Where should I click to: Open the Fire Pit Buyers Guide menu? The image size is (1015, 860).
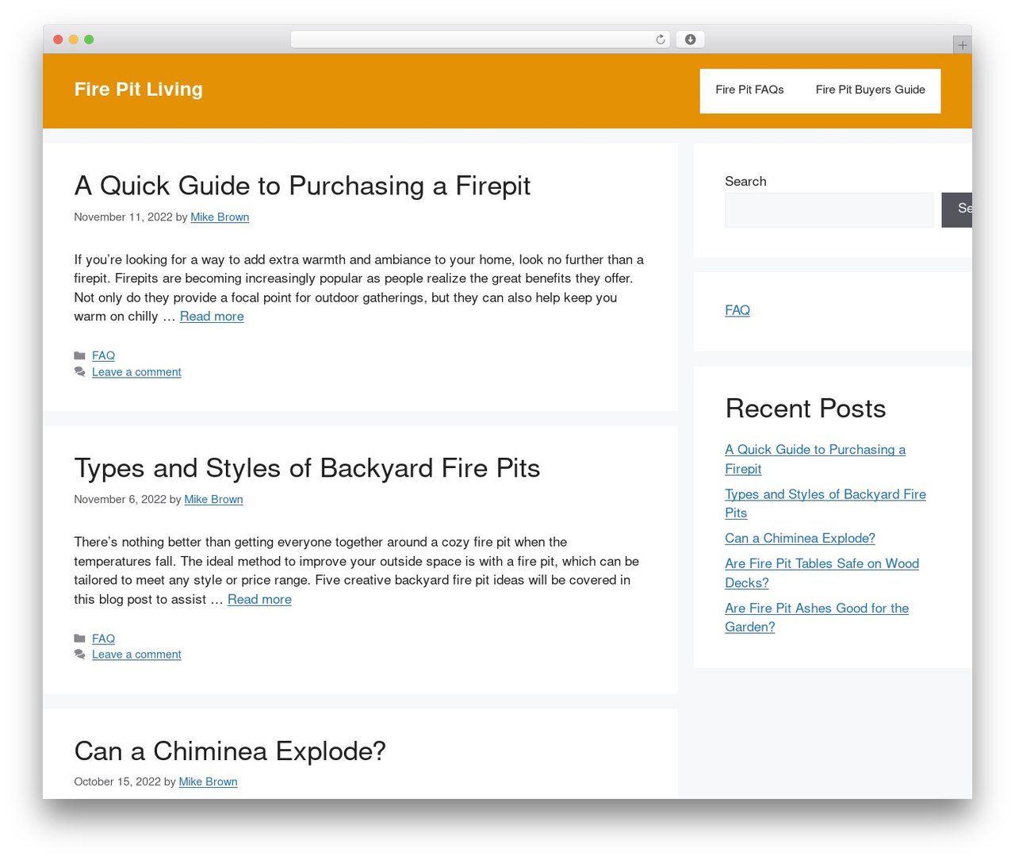(870, 90)
